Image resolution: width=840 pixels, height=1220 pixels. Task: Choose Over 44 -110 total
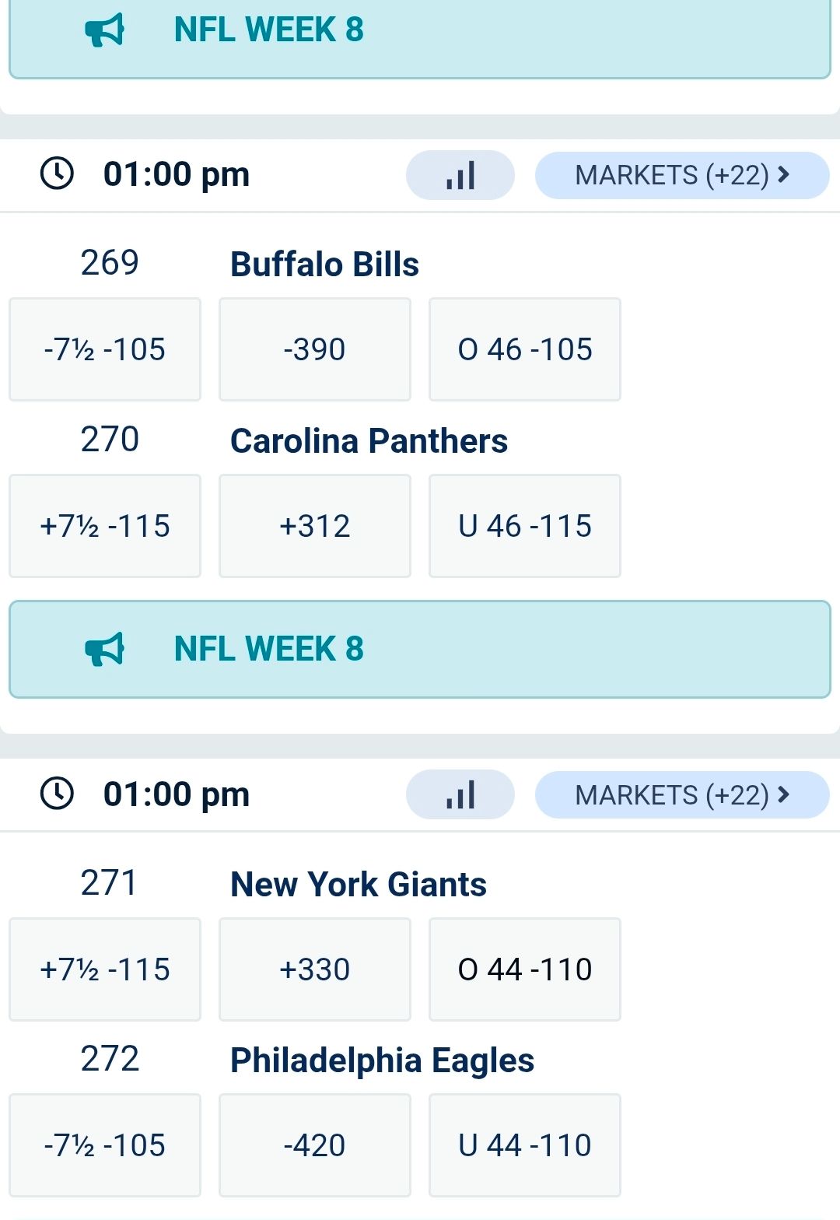(524, 969)
